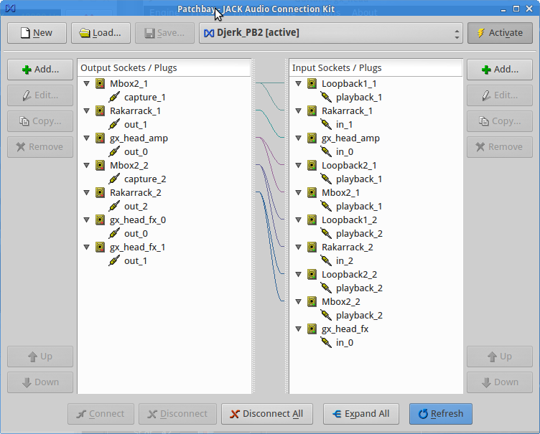Click plug icon beside in_1

tap(326, 124)
